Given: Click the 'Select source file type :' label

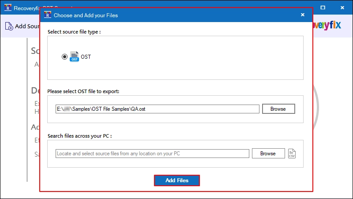Looking at the screenshot, I should [x=74, y=32].
